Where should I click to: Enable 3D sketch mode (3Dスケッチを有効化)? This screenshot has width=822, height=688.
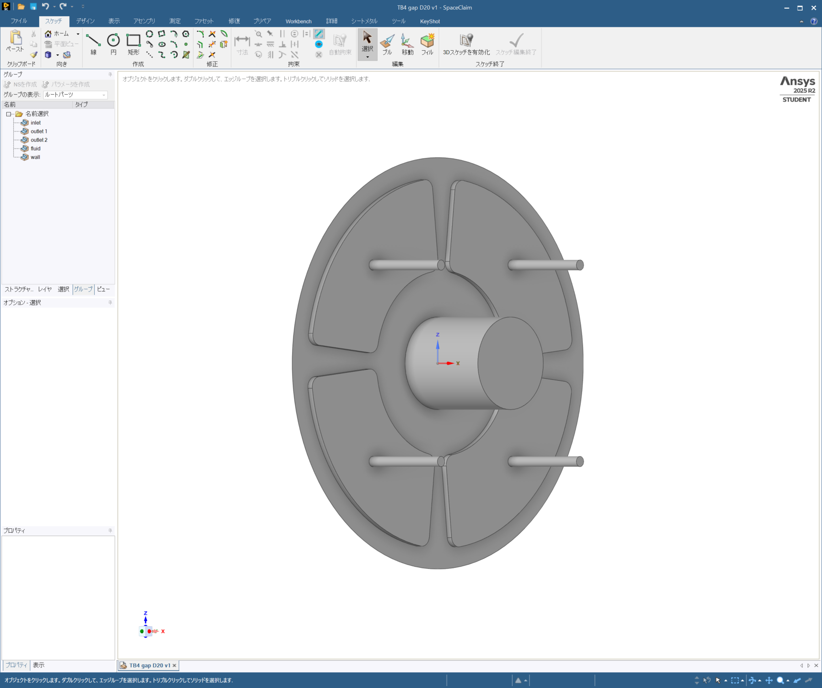click(466, 44)
